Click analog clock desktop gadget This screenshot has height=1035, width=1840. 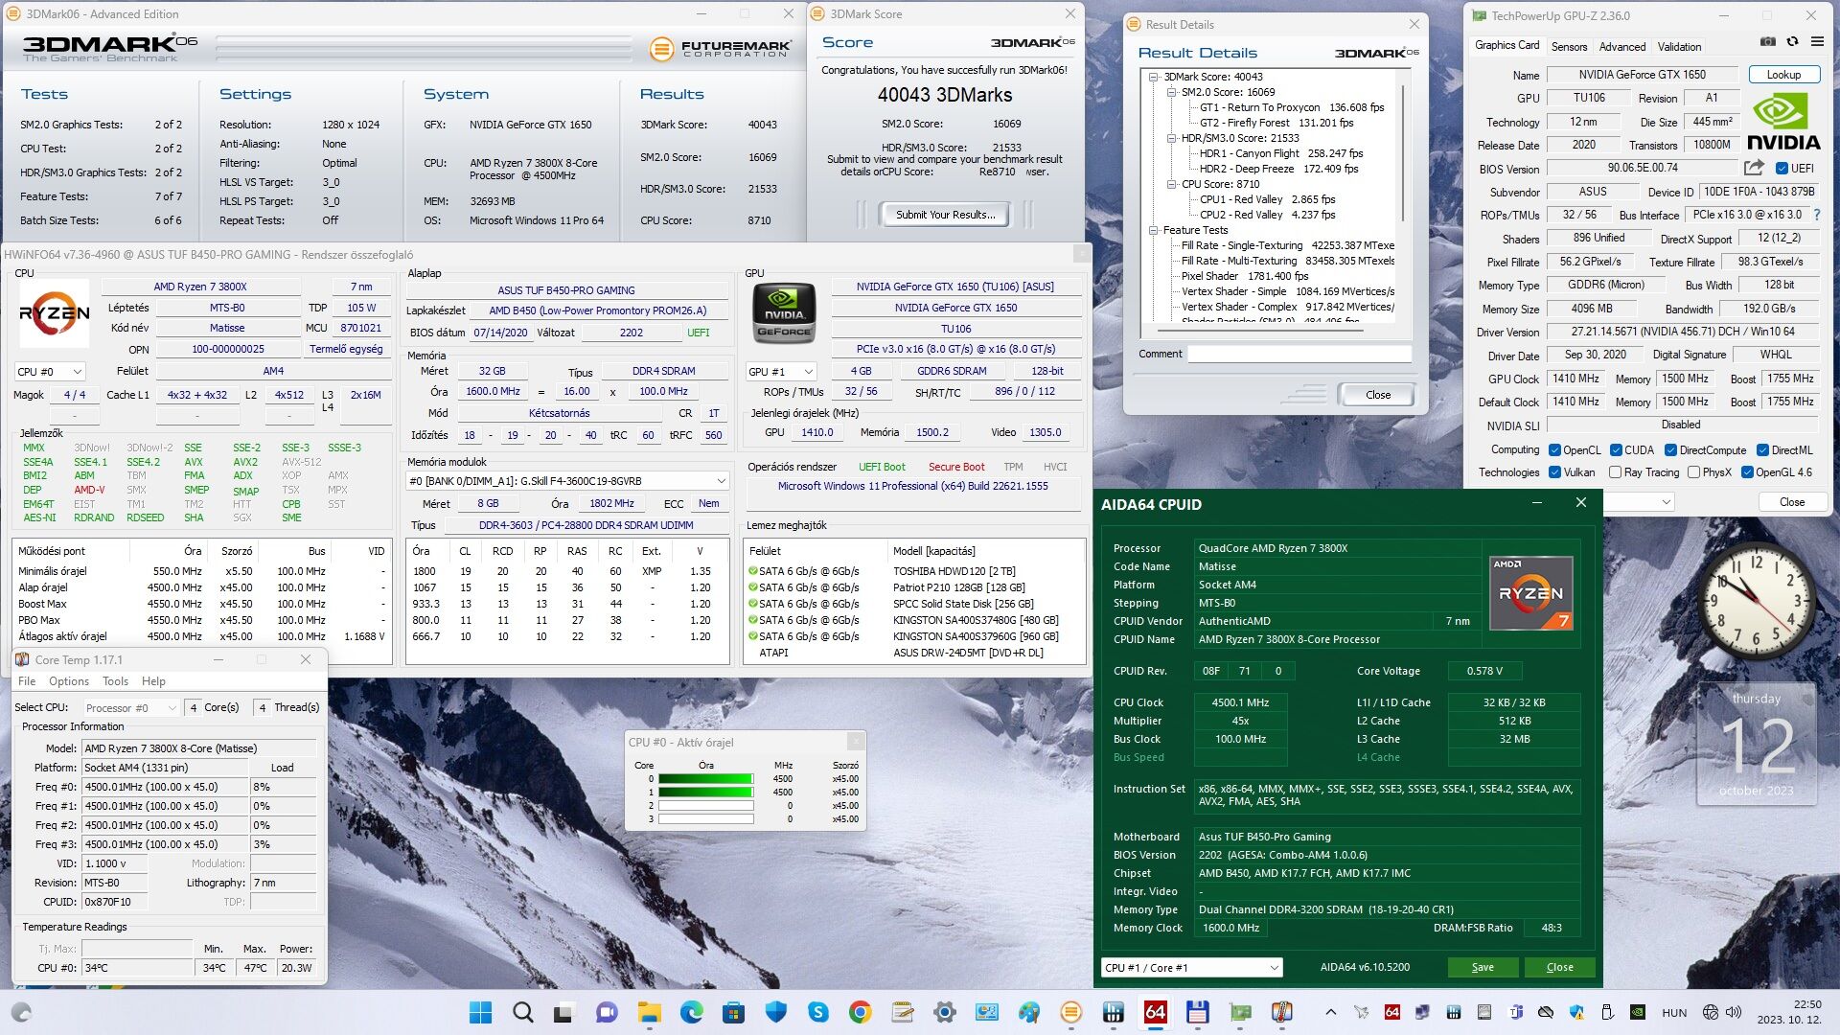(x=1757, y=601)
